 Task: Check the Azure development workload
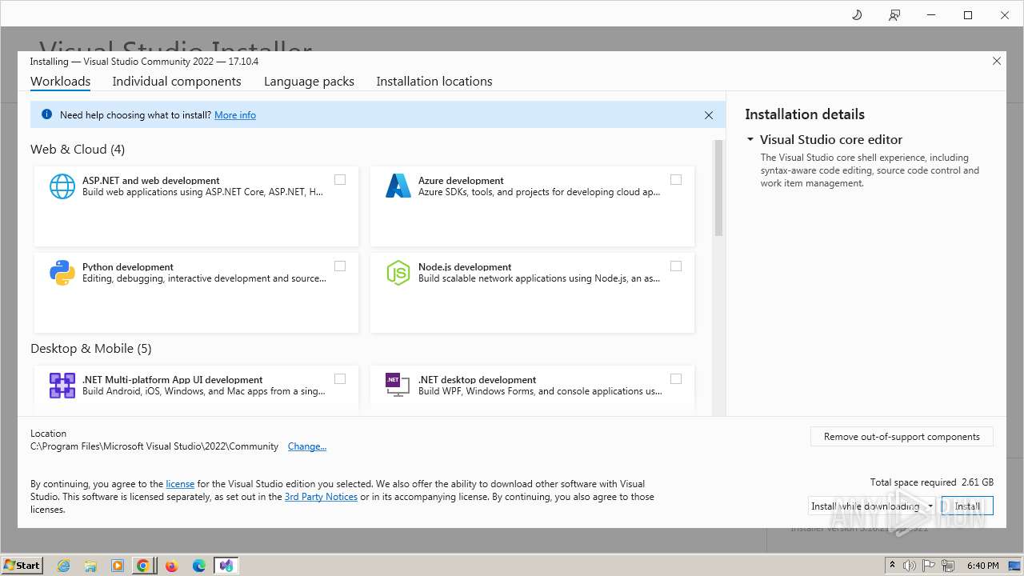tap(676, 180)
